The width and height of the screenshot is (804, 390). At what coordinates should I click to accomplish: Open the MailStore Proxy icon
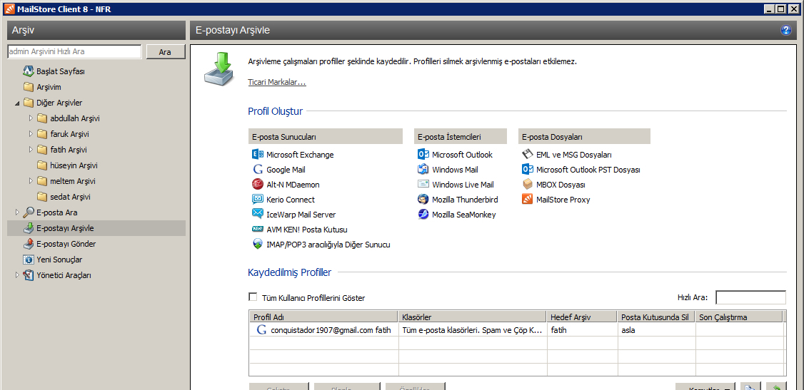coord(527,200)
